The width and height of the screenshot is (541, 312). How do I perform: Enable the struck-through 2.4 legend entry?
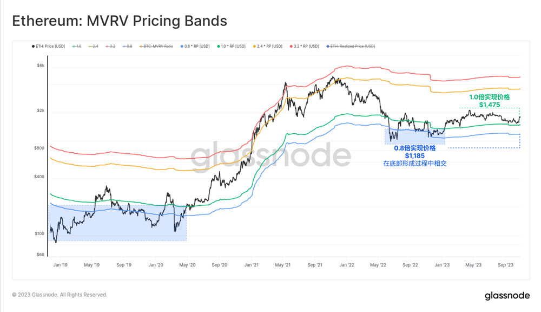(93, 46)
